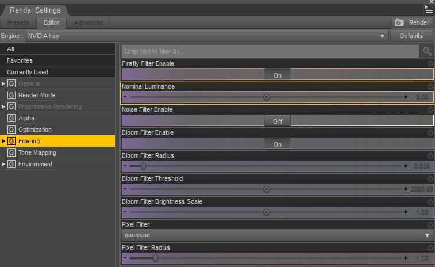This screenshot has height=267, width=435.
Task: Open the Engine NVIDIA Iray dropdown
Action: pyautogui.click(x=207, y=36)
